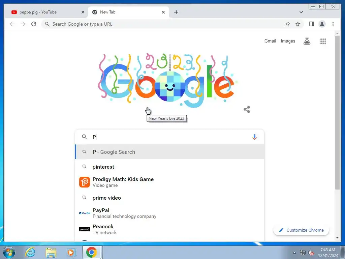
Task: Start voice search with microphone
Action: pos(254,137)
